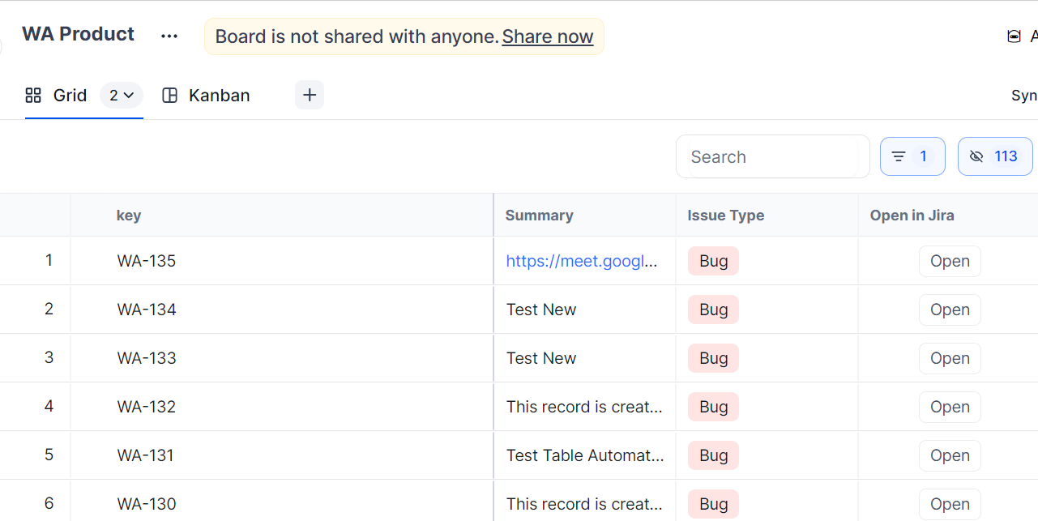The height and width of the screenshot is (521, 1038).
Task: Expand the Grid views dropdown showing 2
Action: pyautogui.click(x=122, y=96)
